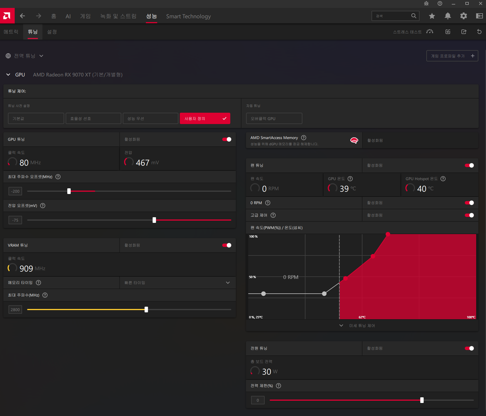Click 게임 프로파일 추가 button
The image size is (486, 416).
point(452,56)
